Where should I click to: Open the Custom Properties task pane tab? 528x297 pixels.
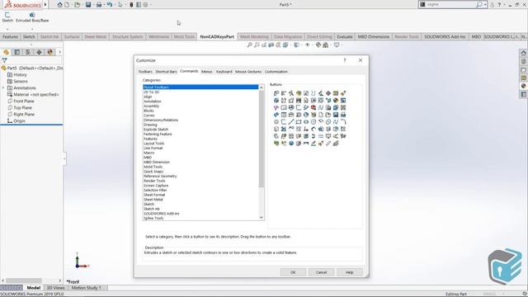523,95
